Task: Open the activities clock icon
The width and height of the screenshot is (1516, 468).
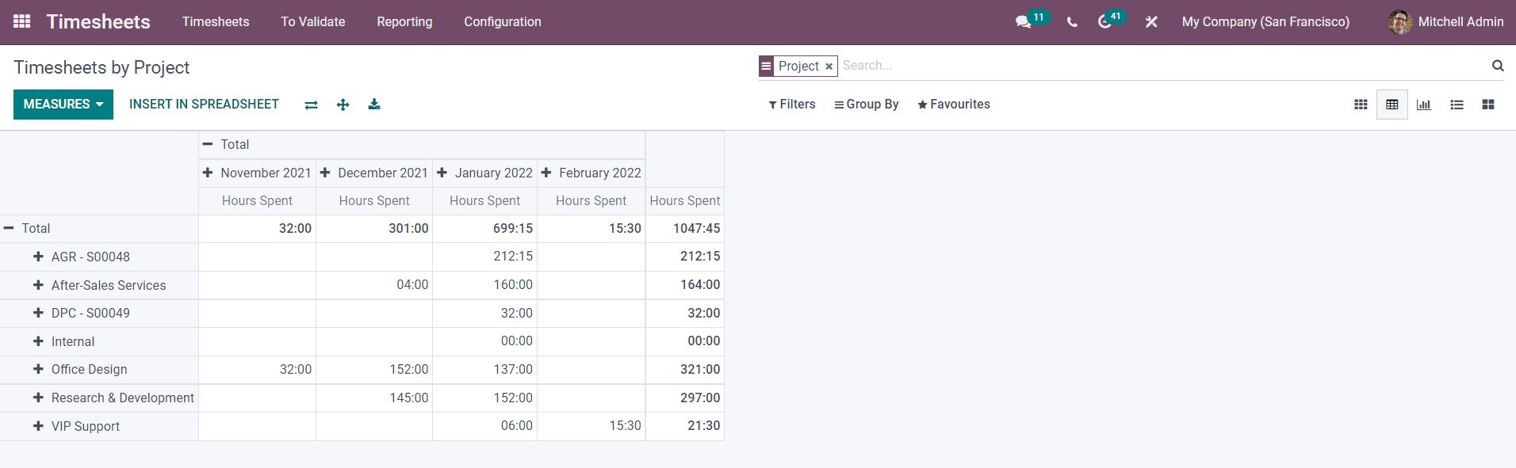Action: 1104,22
